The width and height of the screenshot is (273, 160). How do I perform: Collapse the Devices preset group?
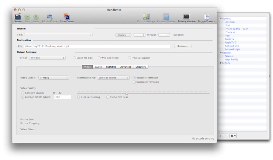pos(221,18)
